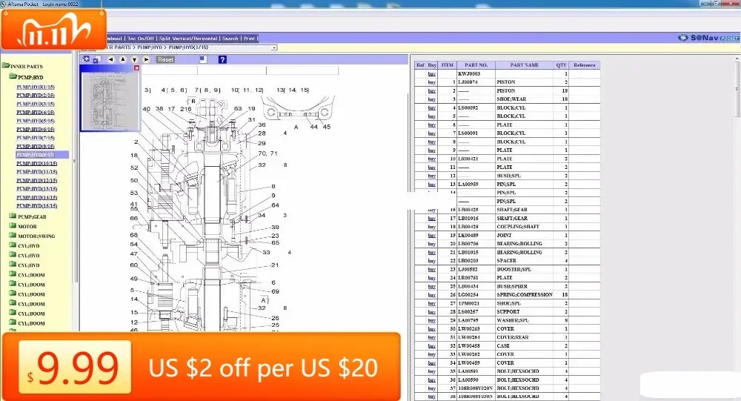Screen dimensions: 741x401
Task: Click part number LB00706 cell
Action: (476, 244)
